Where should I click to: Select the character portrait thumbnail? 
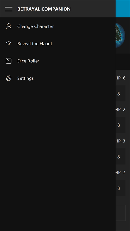(x=120, y=35)
